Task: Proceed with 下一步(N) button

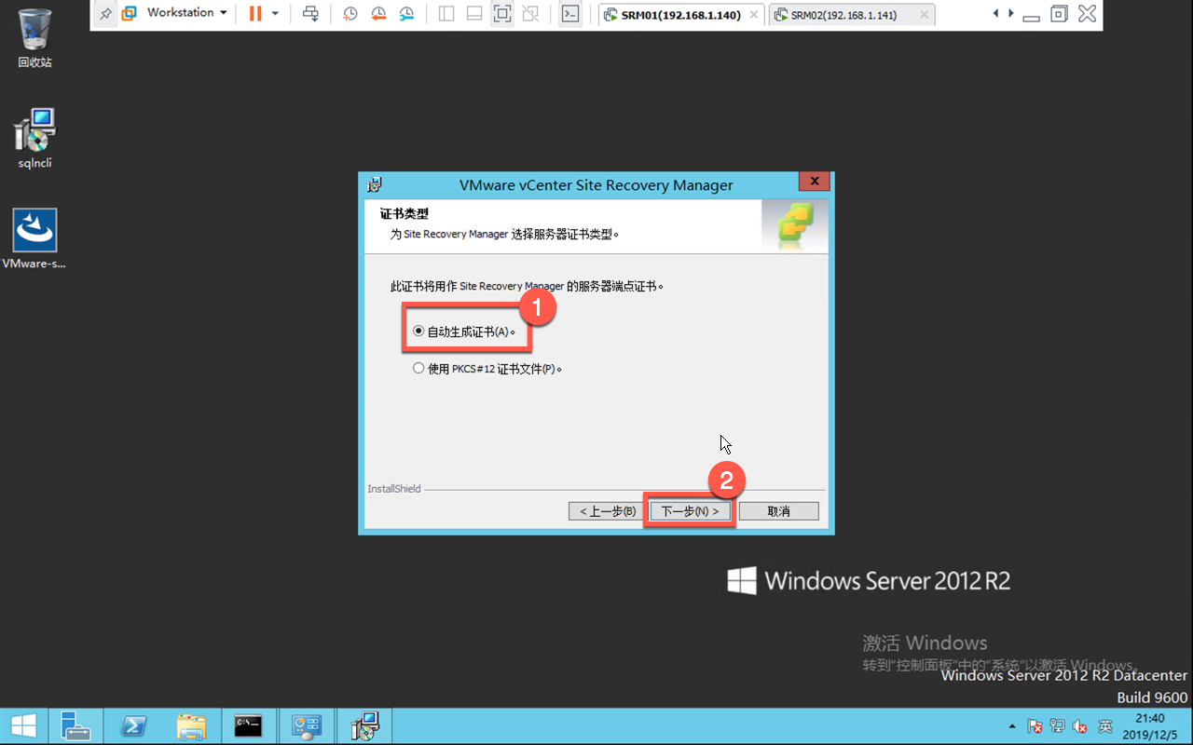Action: (690, 511)
